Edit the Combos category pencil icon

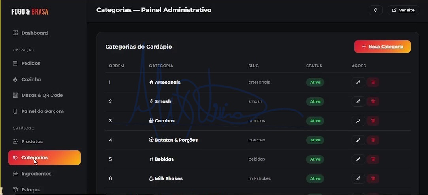point(358,120)
